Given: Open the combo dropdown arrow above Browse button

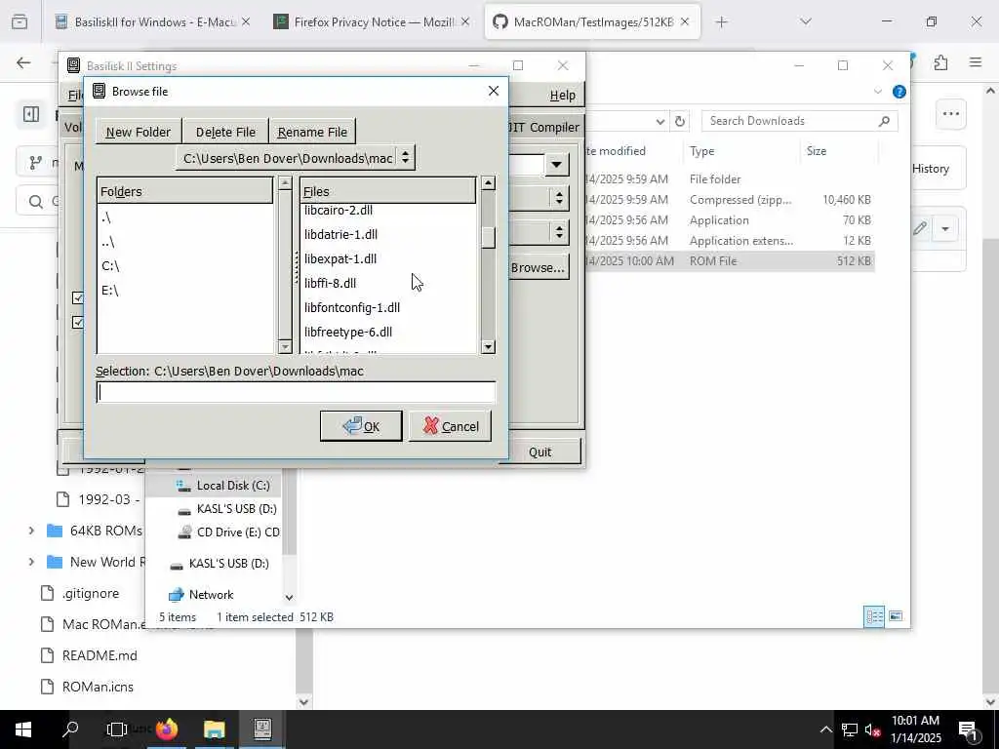Looking at the screenshot, I should pos(556,165).
